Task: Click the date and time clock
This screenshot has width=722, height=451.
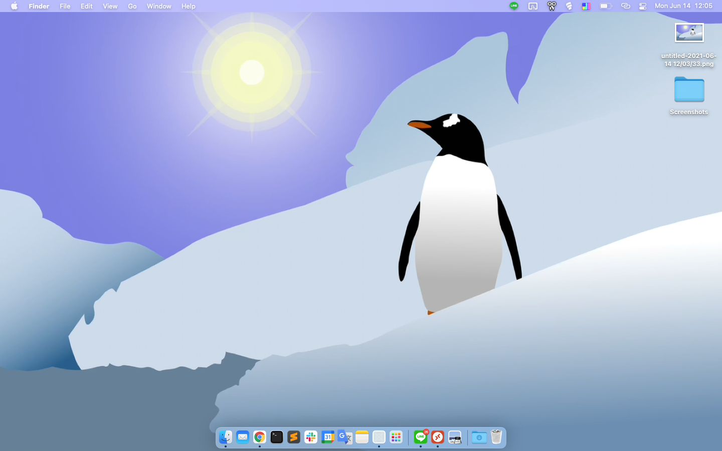Action: click(683, 6)
